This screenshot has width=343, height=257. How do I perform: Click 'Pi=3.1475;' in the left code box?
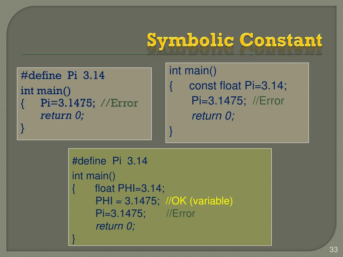68,103
